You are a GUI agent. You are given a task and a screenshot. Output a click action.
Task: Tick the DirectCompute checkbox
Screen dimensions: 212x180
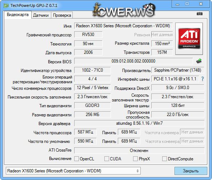pos(164,159)
